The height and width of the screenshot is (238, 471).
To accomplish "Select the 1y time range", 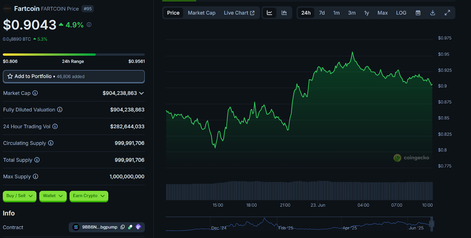I will 366,13.
